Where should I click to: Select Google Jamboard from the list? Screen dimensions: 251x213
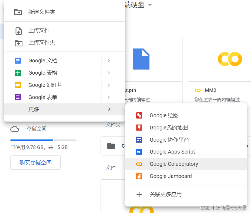click(x=170, y=176)
